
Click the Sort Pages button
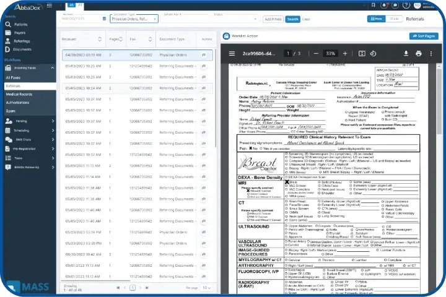pos(424,36)
